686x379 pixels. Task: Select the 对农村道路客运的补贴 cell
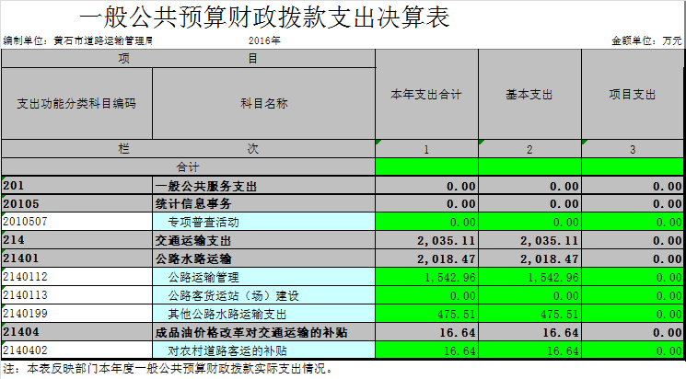tap(263, 350)
